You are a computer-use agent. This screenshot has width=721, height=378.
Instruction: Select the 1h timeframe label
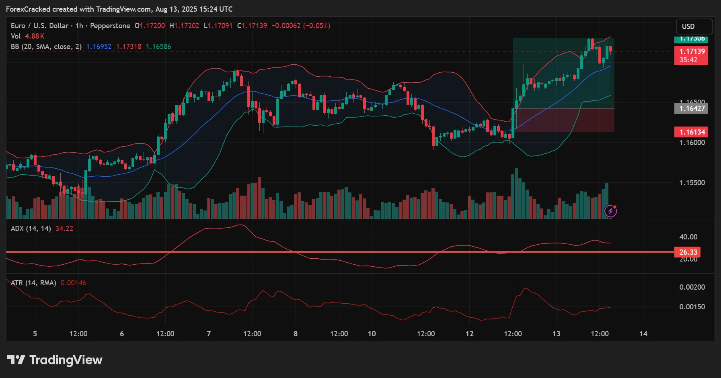coord(79,25)
